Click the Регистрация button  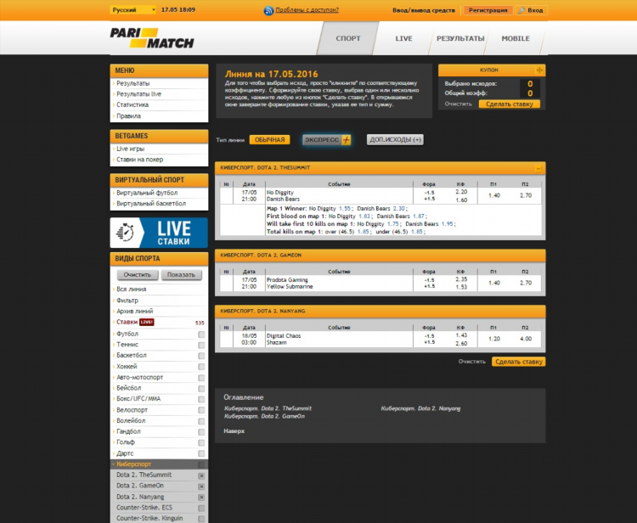pos(488,10)
